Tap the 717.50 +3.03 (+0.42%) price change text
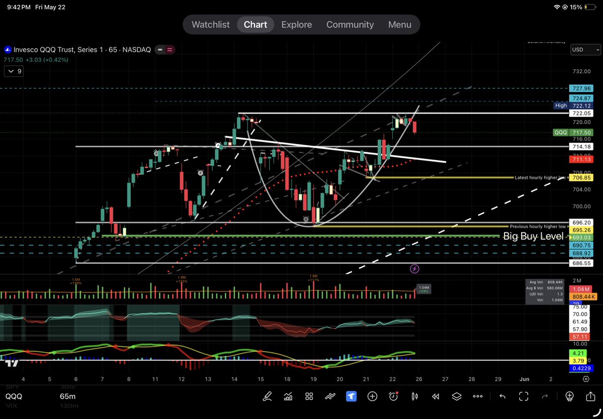Image resolution: width=603 pixels, height=419 pixels. 36,60
